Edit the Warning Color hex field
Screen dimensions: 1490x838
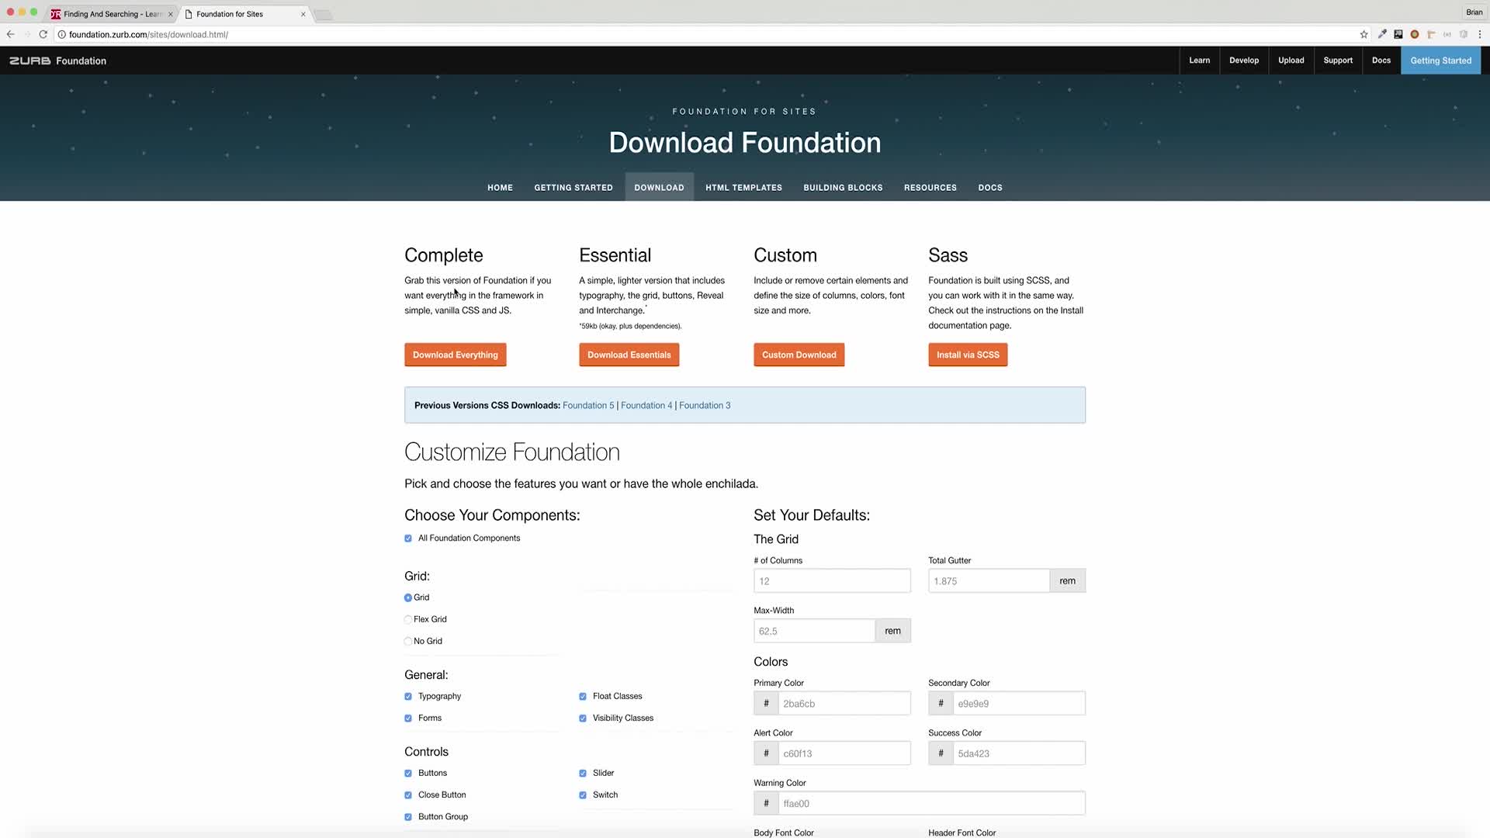tap(931, 804)
